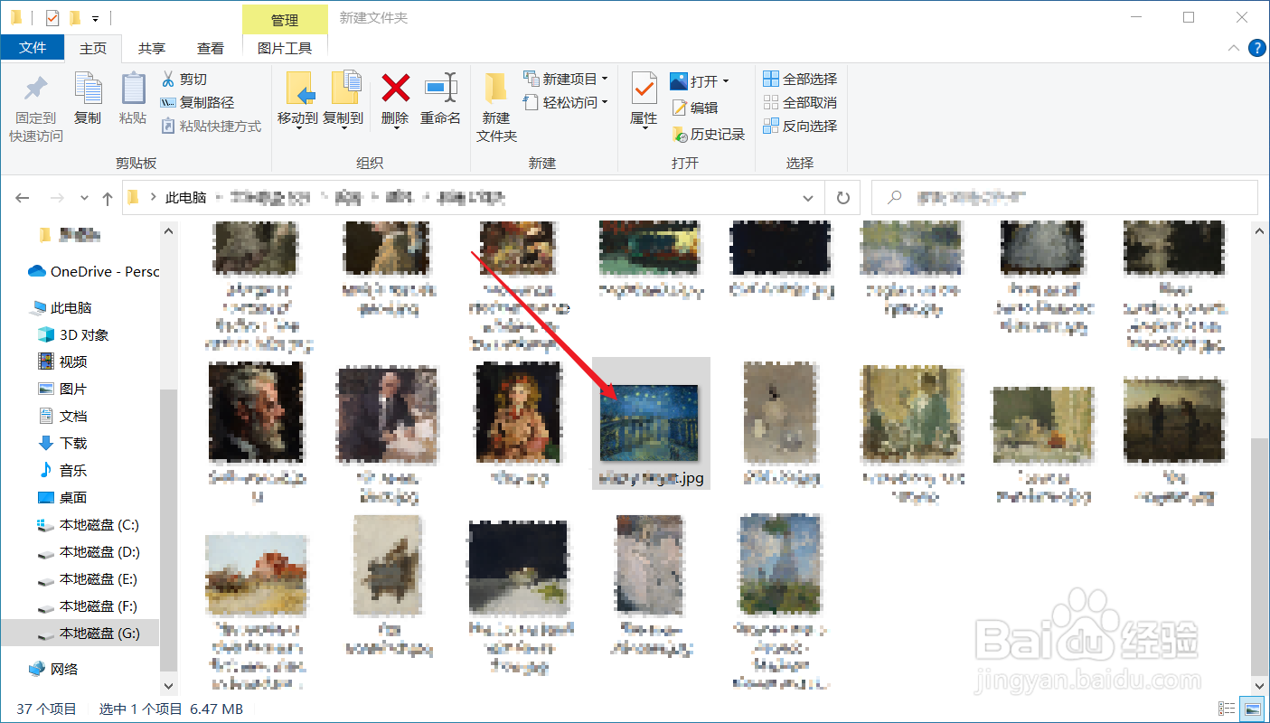This screenshot has width=1270, height=723.
Task: Open Videos (视频) in the sidebar
Action: [x=63, y=361]
